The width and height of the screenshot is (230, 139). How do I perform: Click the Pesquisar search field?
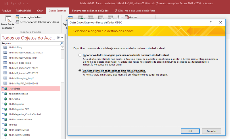click(31, 43)
